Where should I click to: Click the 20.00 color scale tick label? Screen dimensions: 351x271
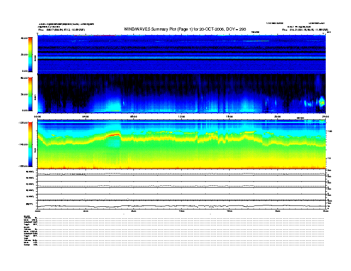pyautogui.click(x=24, y=54)
